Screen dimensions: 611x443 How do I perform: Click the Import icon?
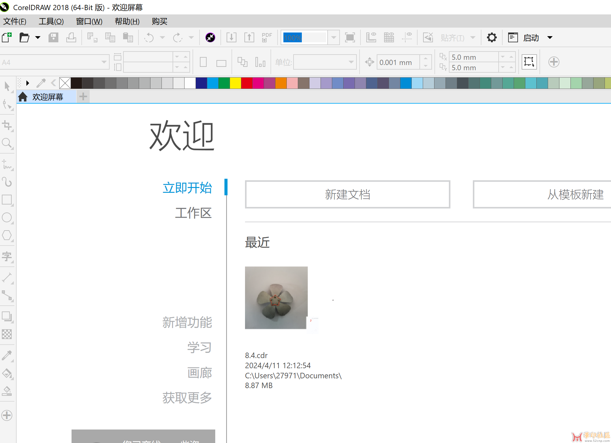point(232,37)
